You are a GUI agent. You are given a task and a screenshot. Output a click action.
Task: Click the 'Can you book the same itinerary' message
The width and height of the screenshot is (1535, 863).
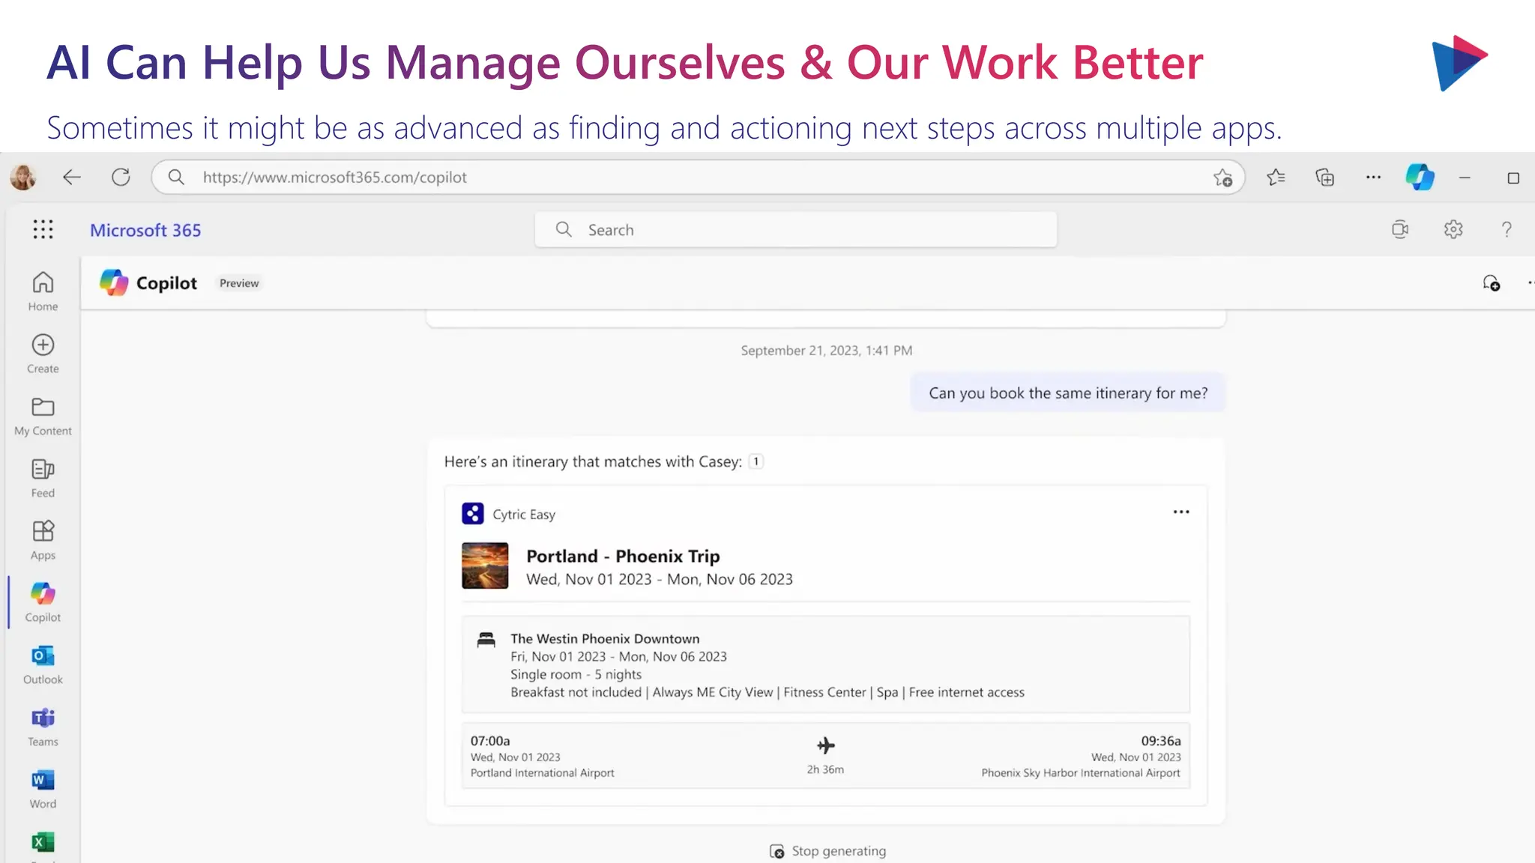pyautogui.click(x=1068, y=393)
